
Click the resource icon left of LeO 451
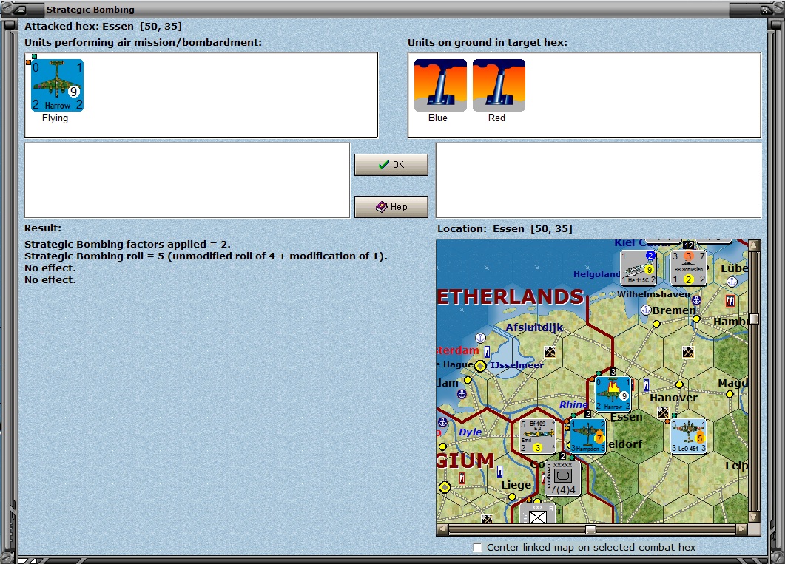(663, 413)
